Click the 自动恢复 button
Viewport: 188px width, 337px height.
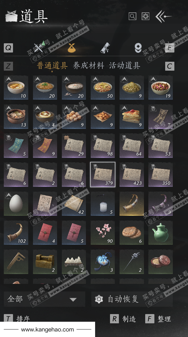point(132,299)
